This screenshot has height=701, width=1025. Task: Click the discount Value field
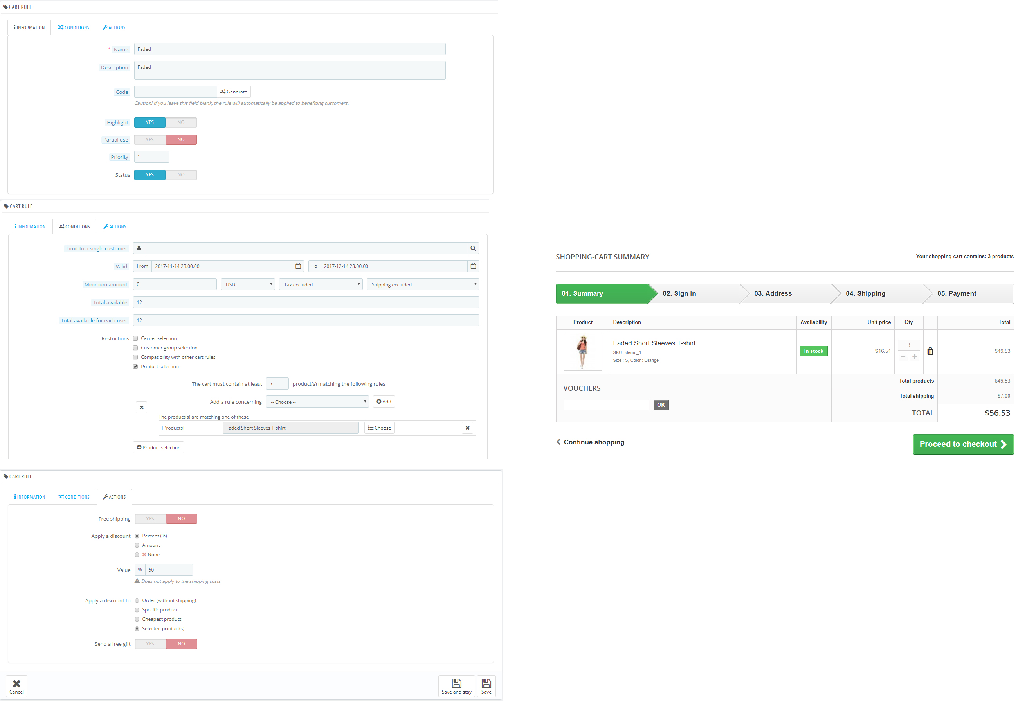(169, 570)
